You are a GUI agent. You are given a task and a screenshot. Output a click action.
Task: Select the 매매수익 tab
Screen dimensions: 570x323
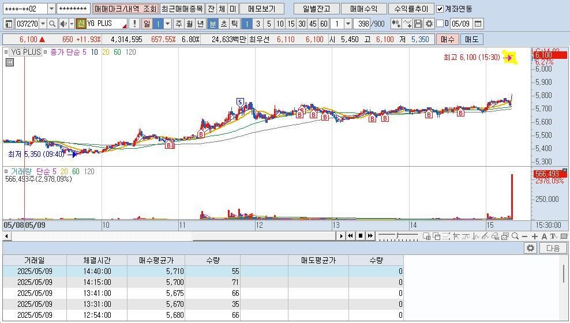tap(363, 9)
